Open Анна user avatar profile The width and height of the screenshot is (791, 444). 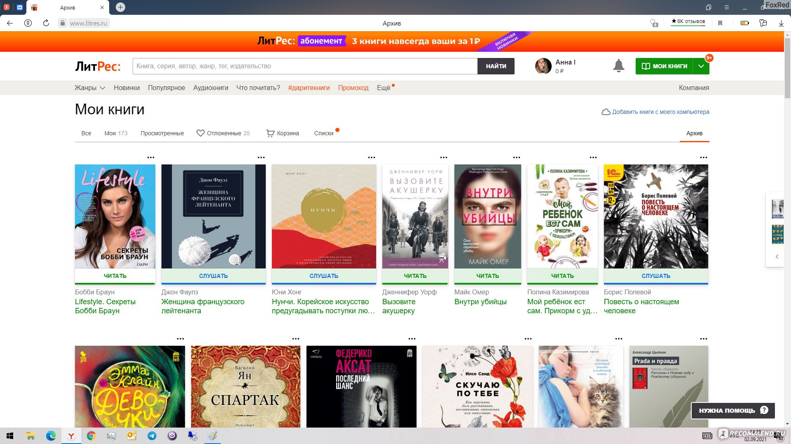point(543,66)
